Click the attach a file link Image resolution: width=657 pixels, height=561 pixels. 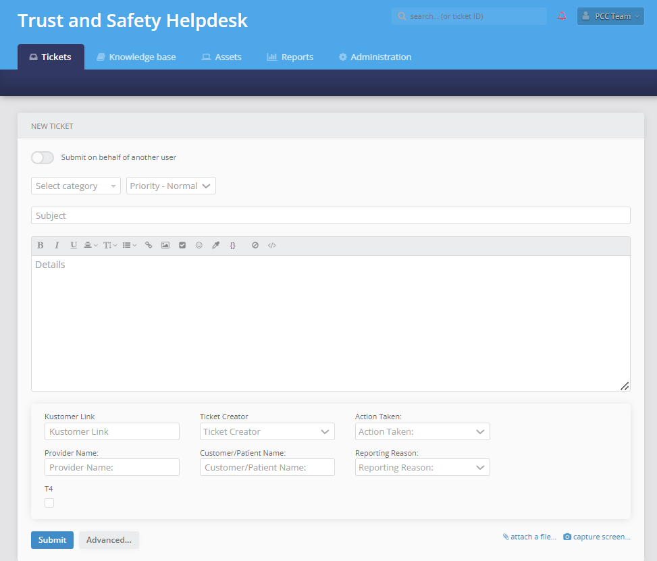[x=529, y=537]
